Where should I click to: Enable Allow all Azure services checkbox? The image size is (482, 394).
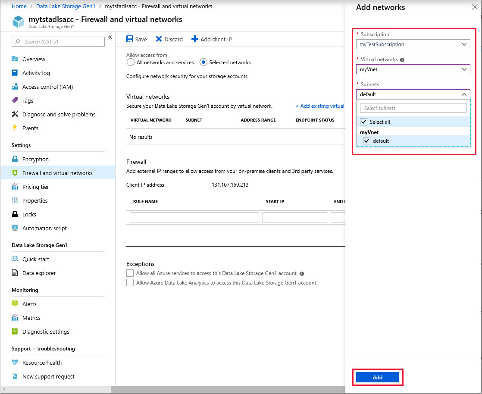(130, 273)
